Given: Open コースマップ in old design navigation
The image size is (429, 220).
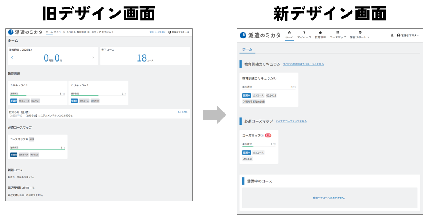Looking at the screenshot, I should click(x=94, y=32).
